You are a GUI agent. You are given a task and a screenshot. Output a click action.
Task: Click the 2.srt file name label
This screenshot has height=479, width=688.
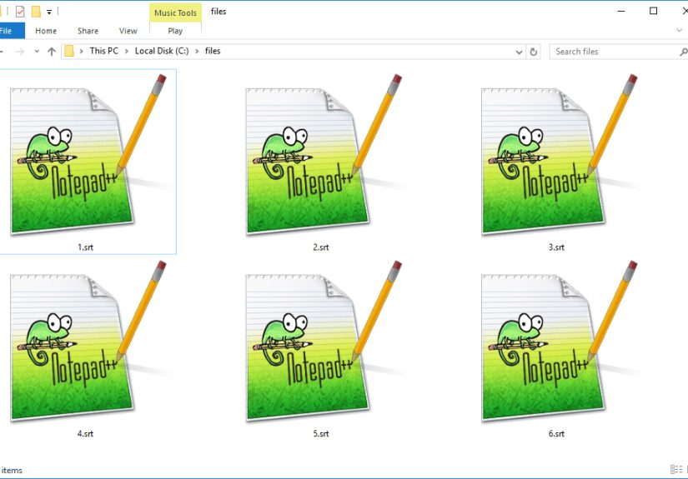(321, 247)
